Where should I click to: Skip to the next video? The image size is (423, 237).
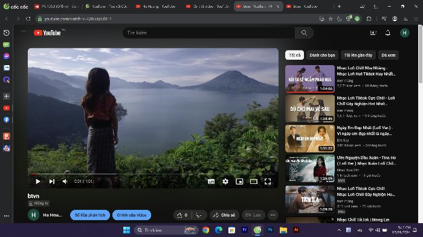click(x=52, y=182)
